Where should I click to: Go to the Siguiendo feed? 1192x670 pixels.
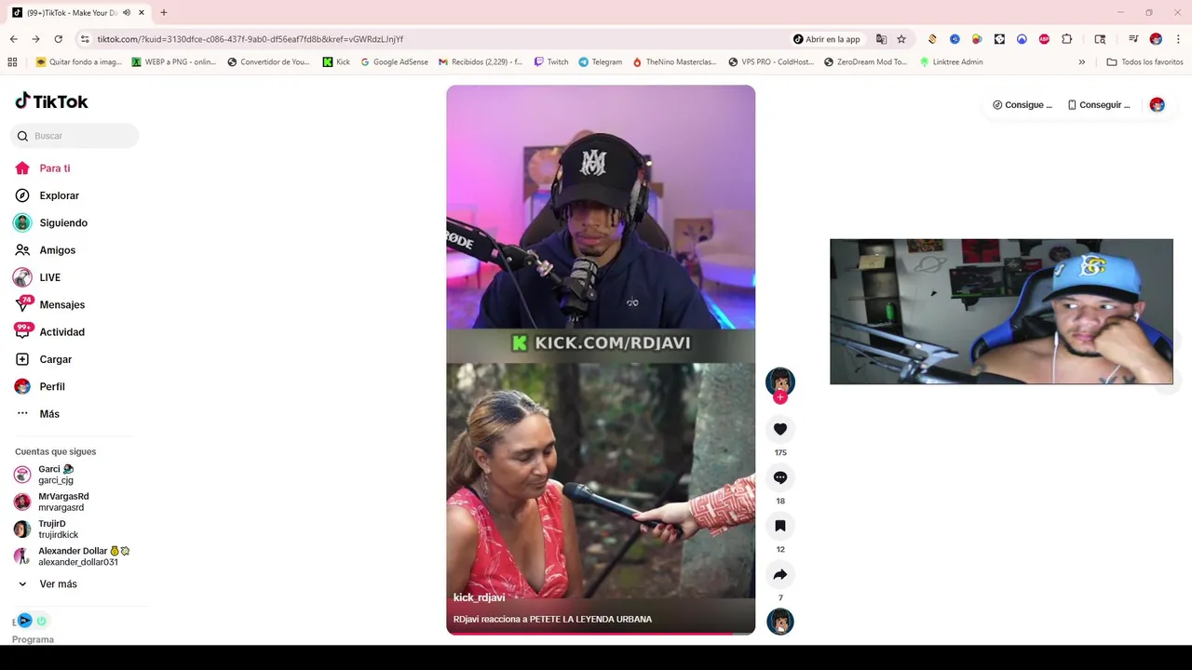(x=63, y=222)
